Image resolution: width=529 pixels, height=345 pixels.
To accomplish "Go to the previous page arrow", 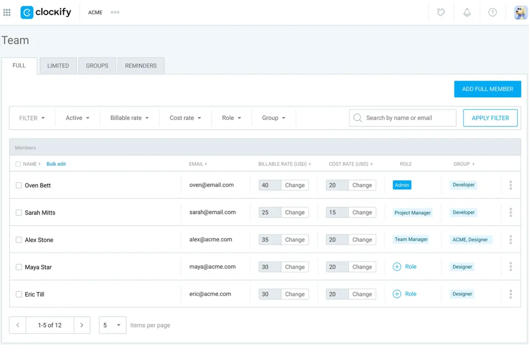I will coord(18,325).
